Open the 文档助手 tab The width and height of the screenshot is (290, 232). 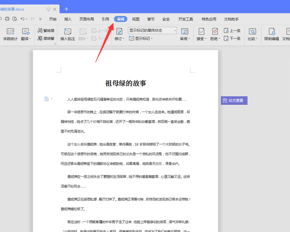[x=231, y=19]
